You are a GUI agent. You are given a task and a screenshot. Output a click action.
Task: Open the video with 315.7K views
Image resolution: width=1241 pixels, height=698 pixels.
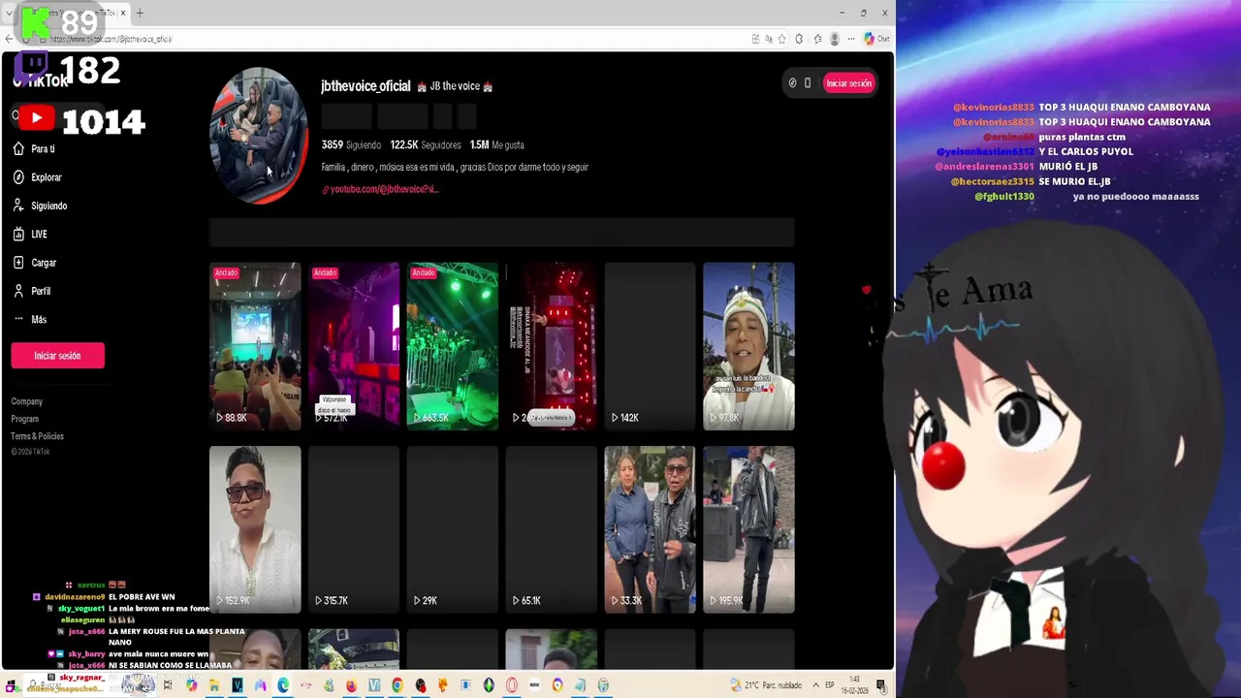tap(354, 529)
